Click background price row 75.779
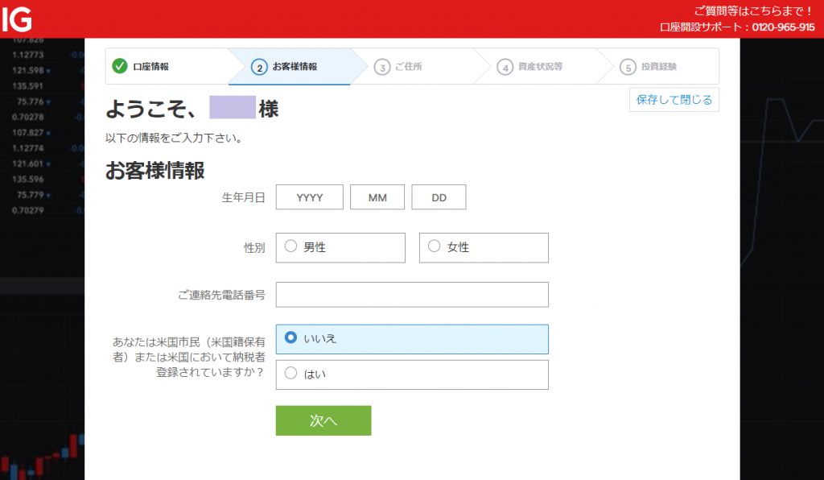 pos(30,195)
